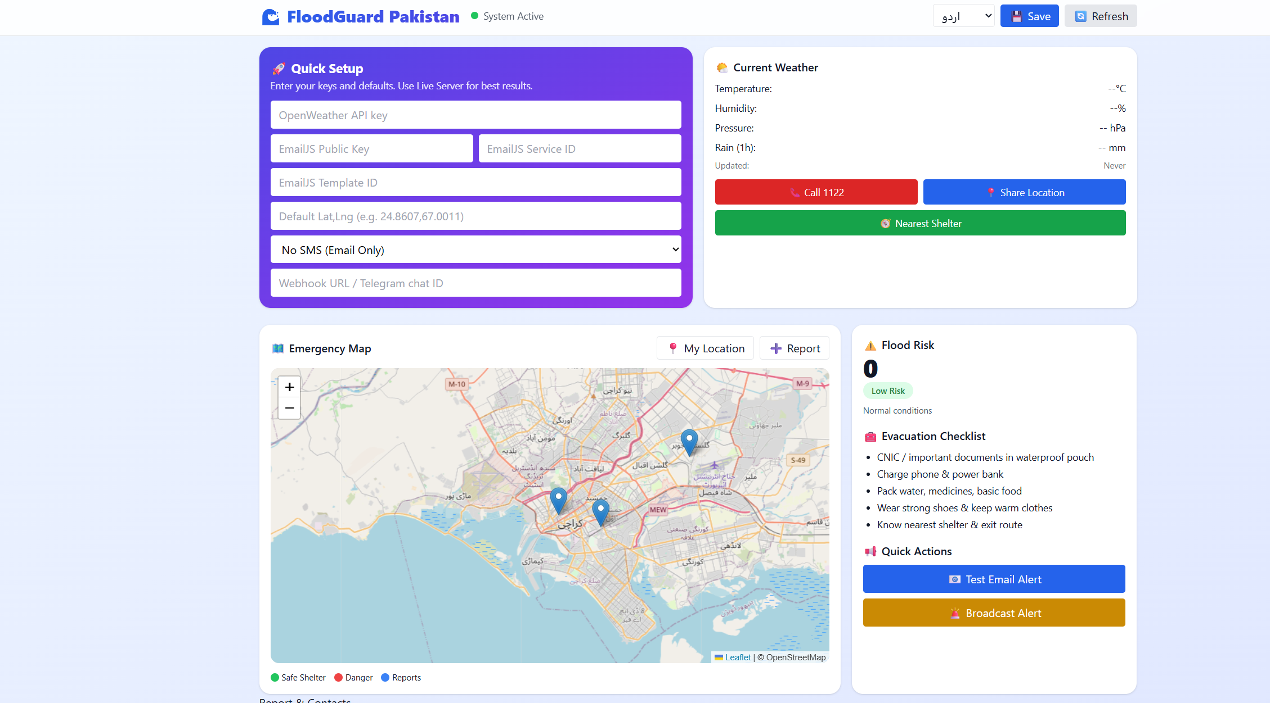Screen dimensions: 1270x703
Task: Open the Leaflet attribution link
Action: 737,657
